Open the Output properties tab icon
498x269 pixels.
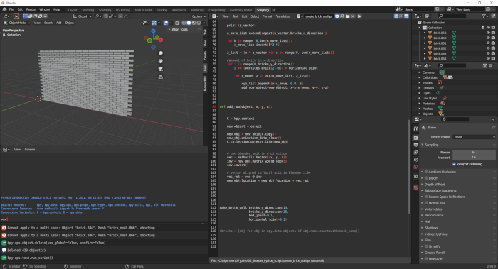(x=415, y=145)
